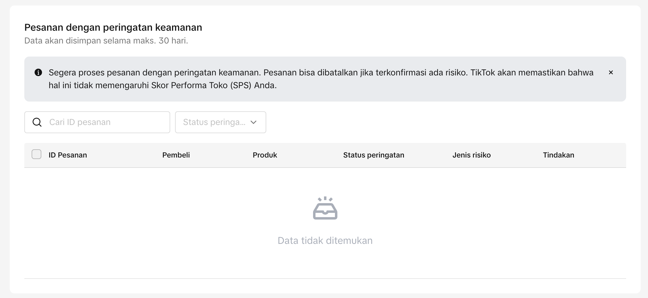Click Skor Performa Toko (SPS) text
Image resolution: width=648 pixels, height=298 pixels.
point(201,85)
